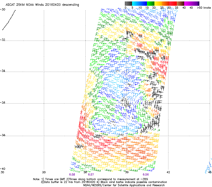Click the '-40' latitude axis label
The height and width of the screenshot is (187, 212).
[3, 169]
